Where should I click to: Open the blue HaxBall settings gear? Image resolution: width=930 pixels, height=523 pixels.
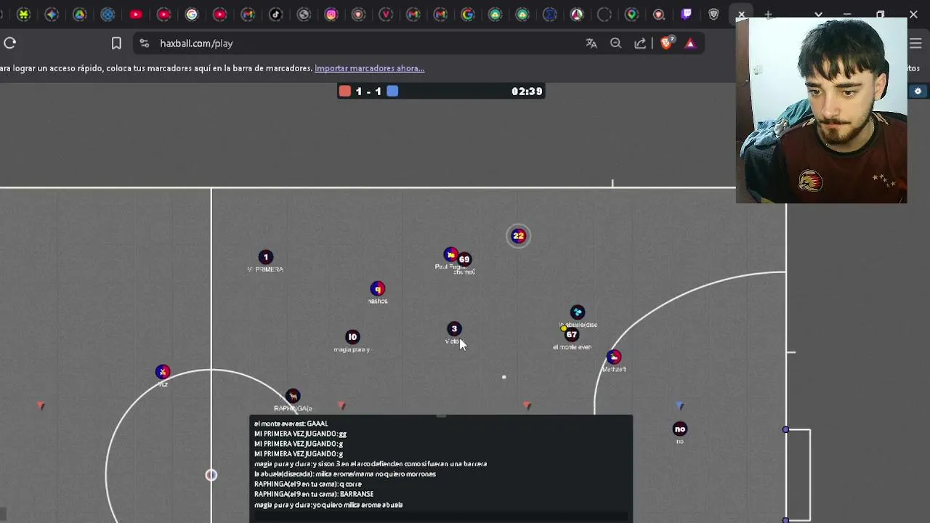(918, 92)
